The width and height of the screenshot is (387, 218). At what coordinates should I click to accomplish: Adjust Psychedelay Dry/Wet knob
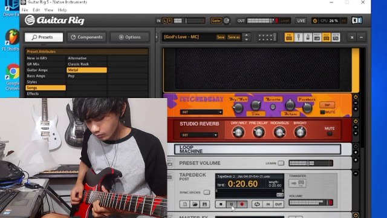coord(238,108)
